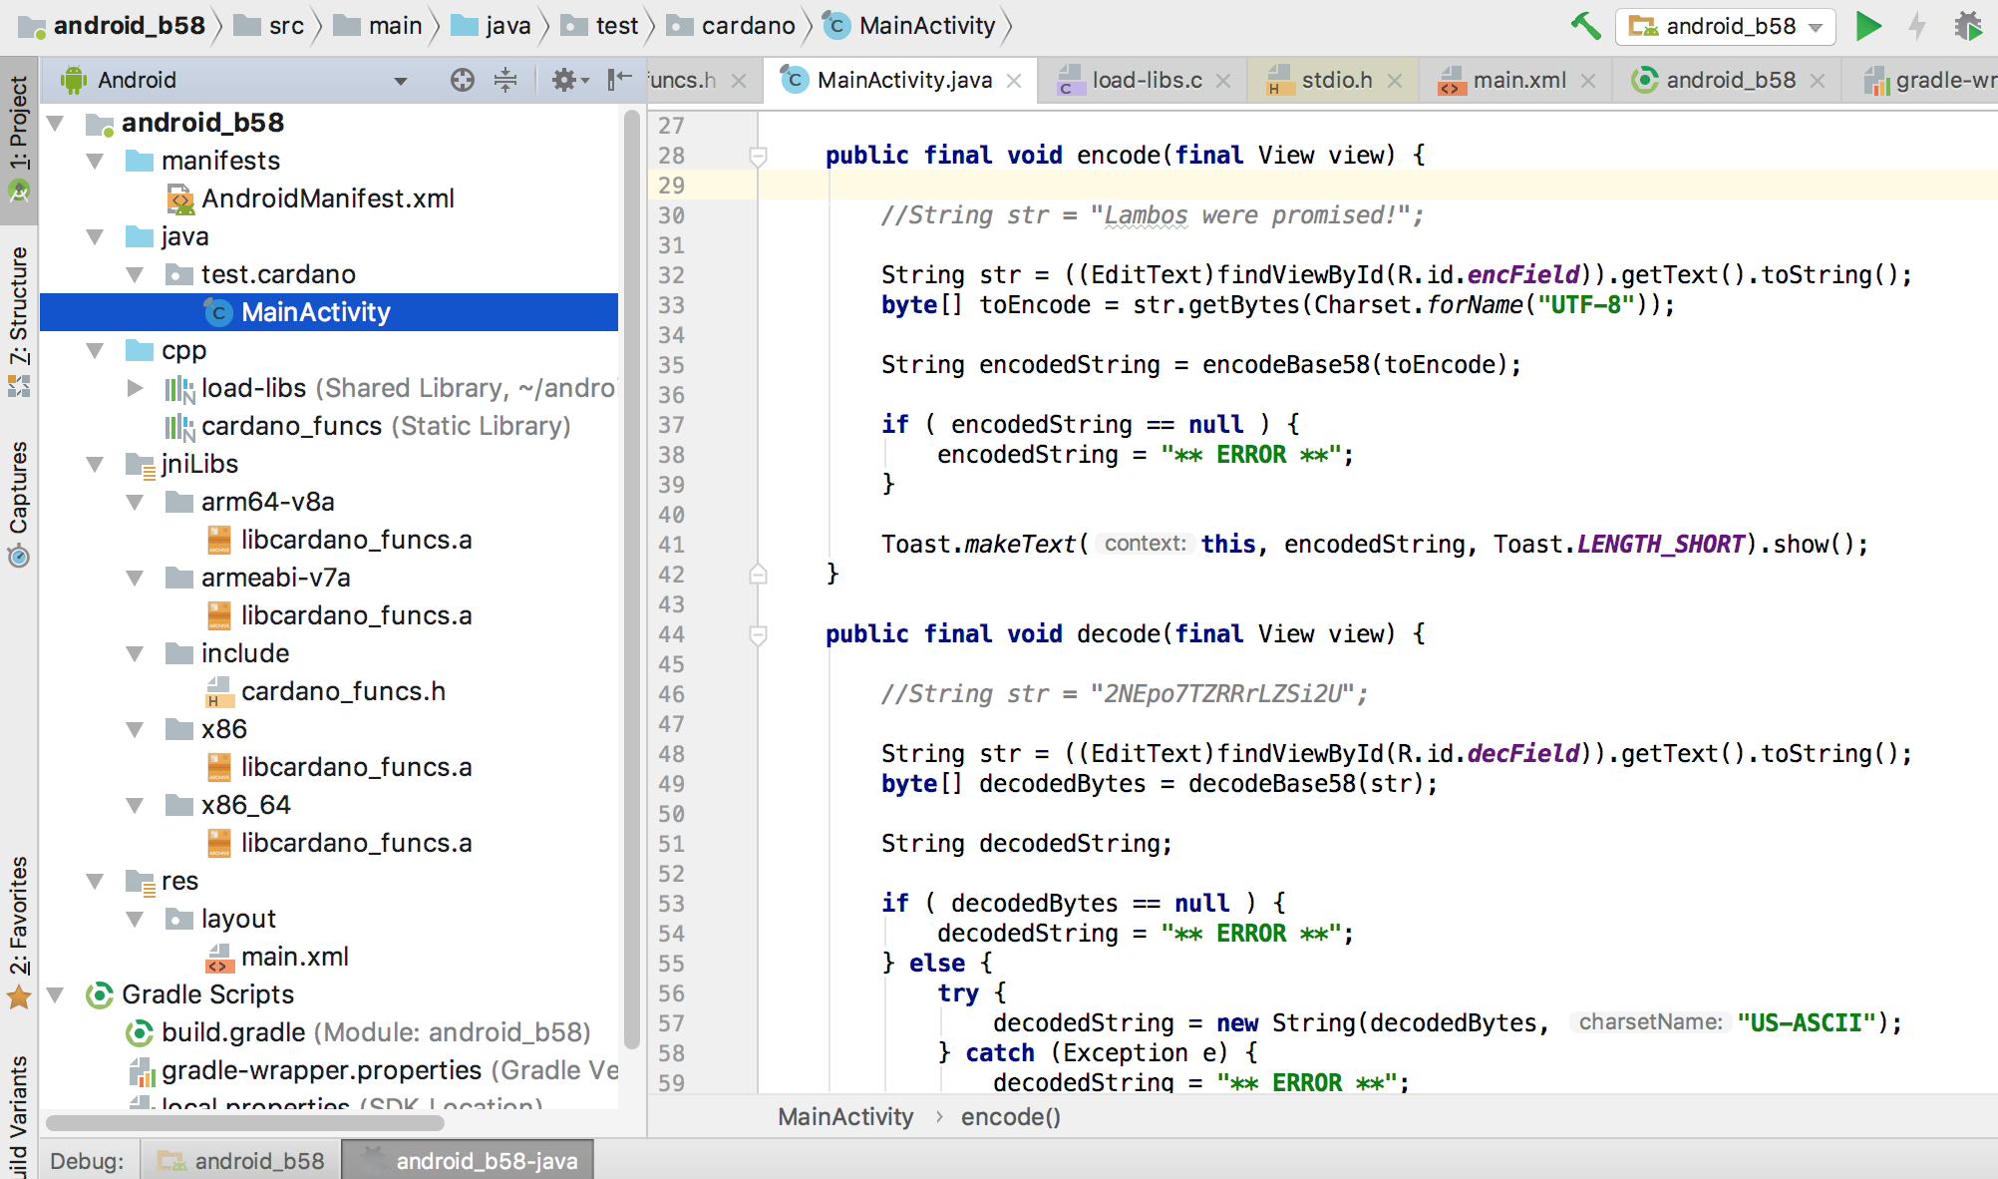Image resolution: width=1998 pixels, height=1179 pixels.
Task: Click project tree horizontal scrollbar
Action: point(244,1123)
